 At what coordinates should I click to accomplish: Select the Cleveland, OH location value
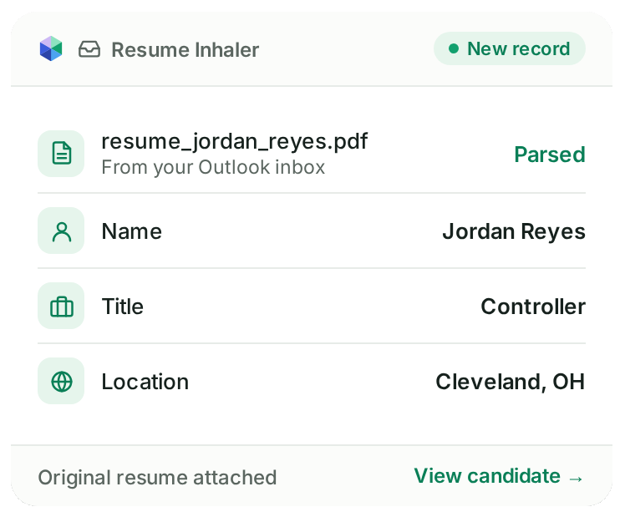point(511,382)
